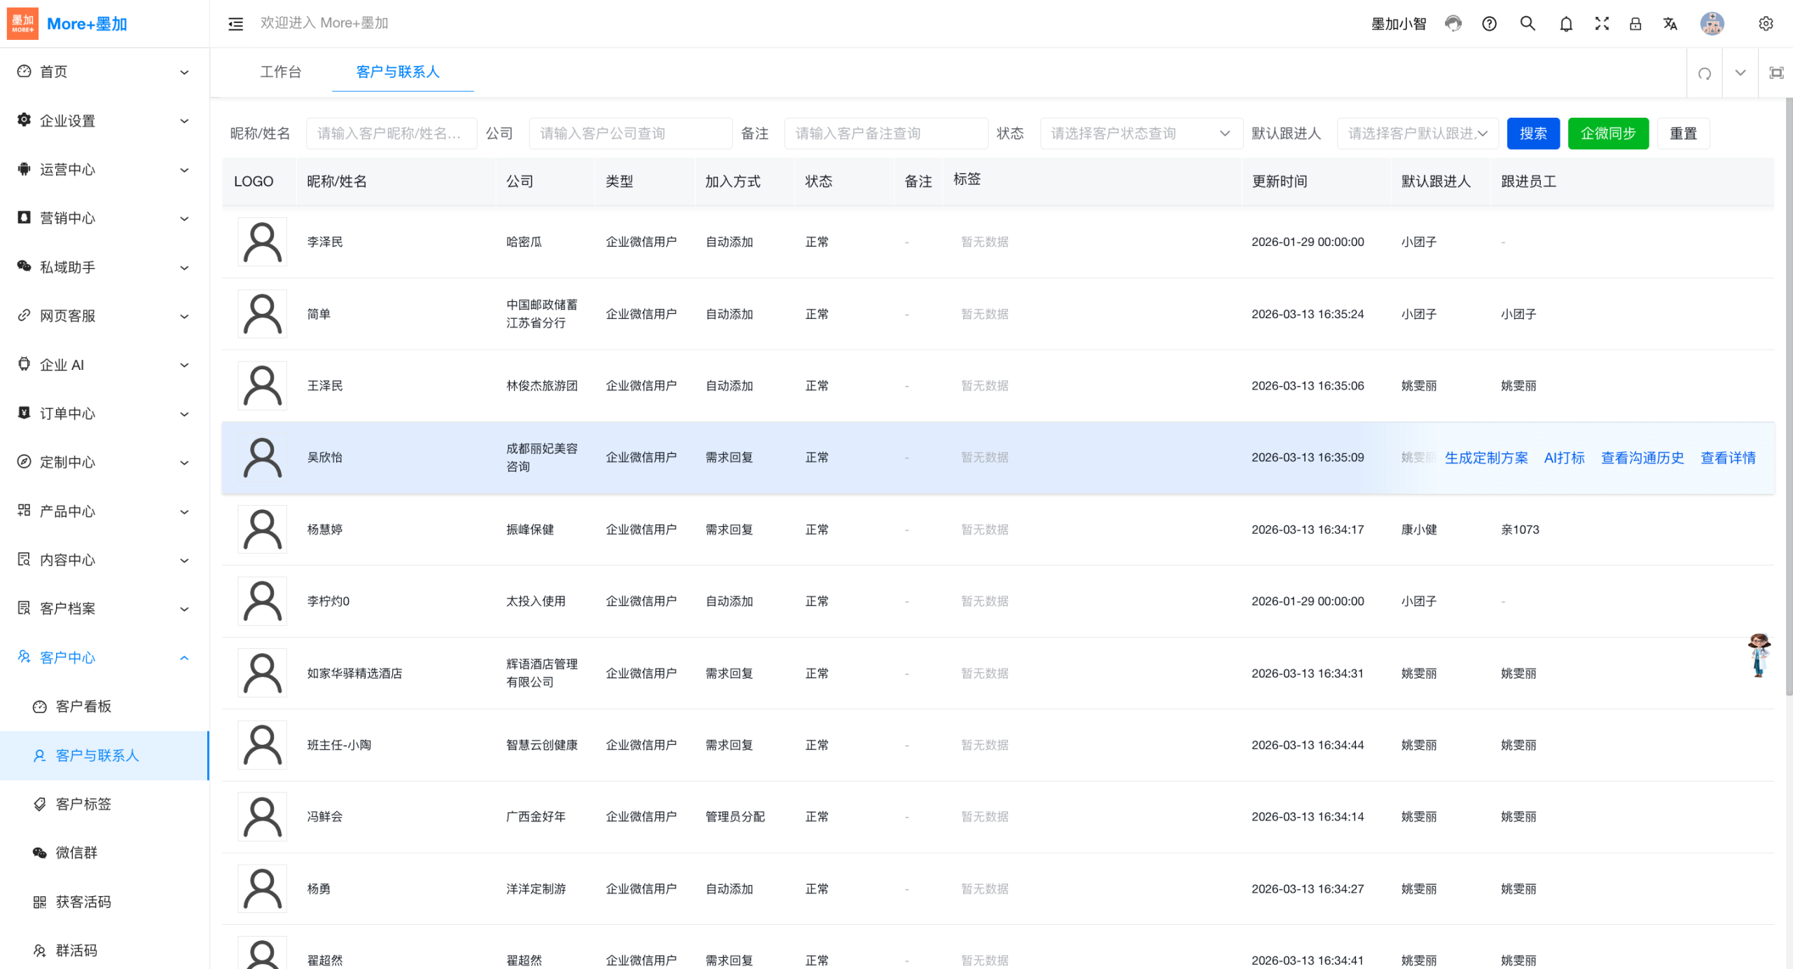
Task: Click the green 企微同步 button
Action: click(x=1607, y=133)
